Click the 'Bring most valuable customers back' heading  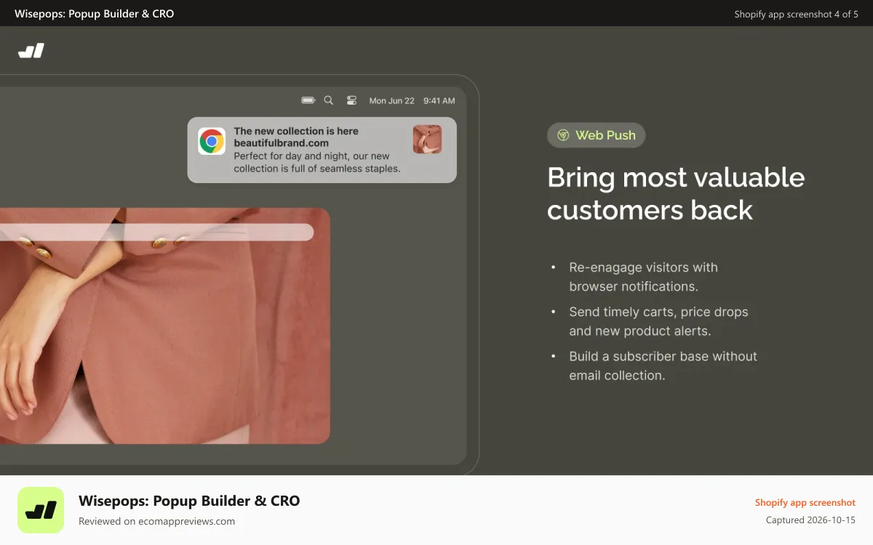676,193
